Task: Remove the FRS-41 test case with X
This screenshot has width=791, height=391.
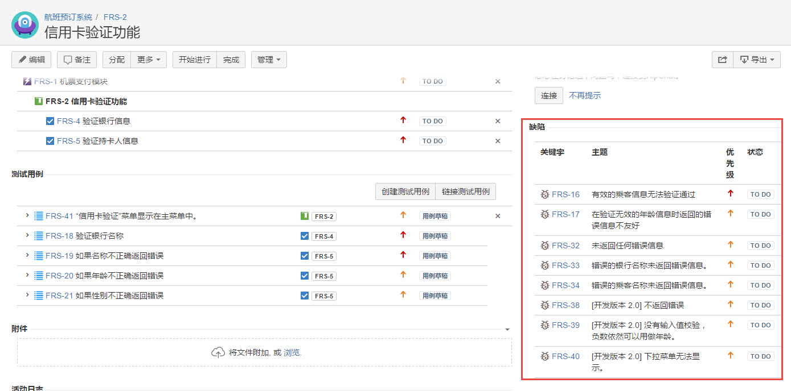Action: coord(498,216)
